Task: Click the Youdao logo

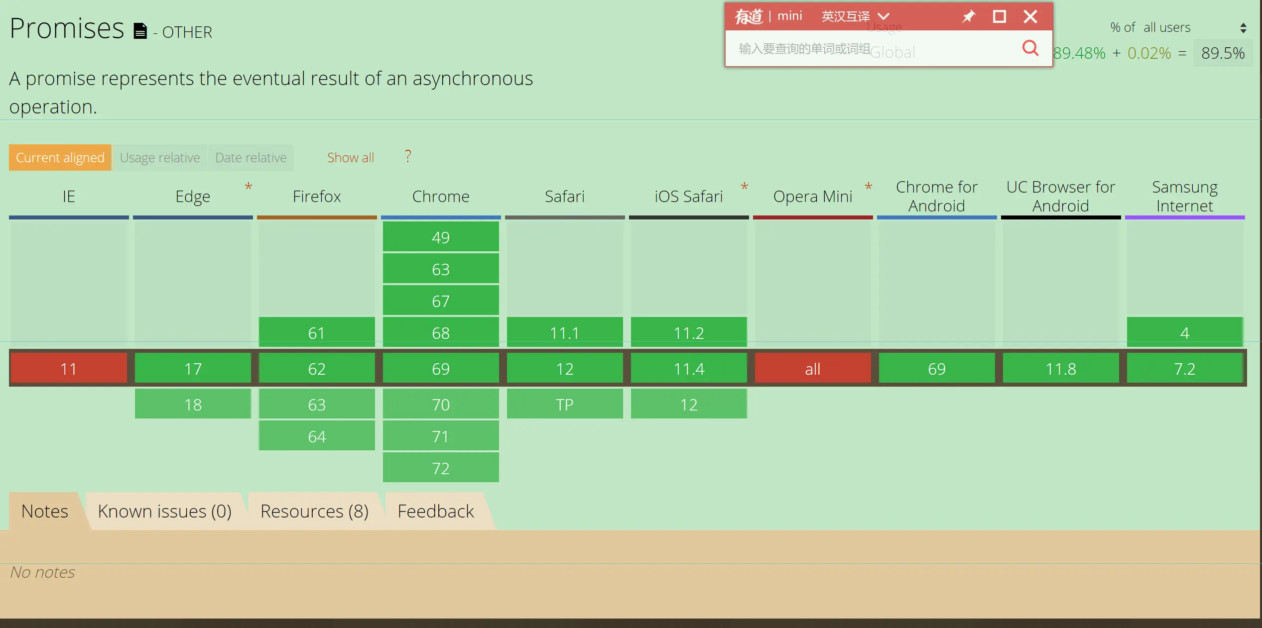Action: coord(749,16)
